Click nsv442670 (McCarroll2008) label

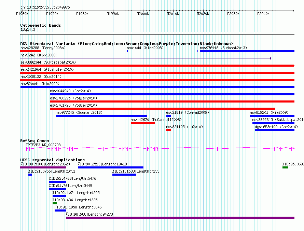point(156,120)
